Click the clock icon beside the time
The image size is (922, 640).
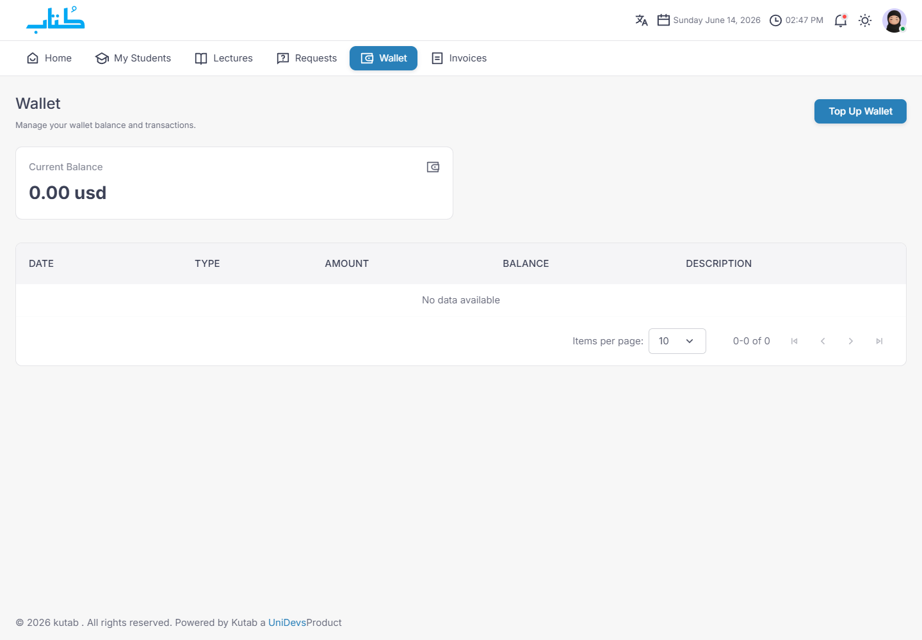[x=775, y=20]
